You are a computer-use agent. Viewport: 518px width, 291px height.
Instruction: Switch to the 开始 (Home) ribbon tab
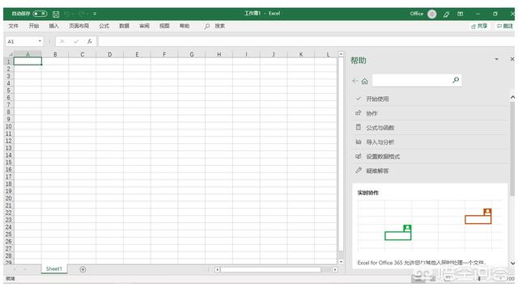coord(34,26)
